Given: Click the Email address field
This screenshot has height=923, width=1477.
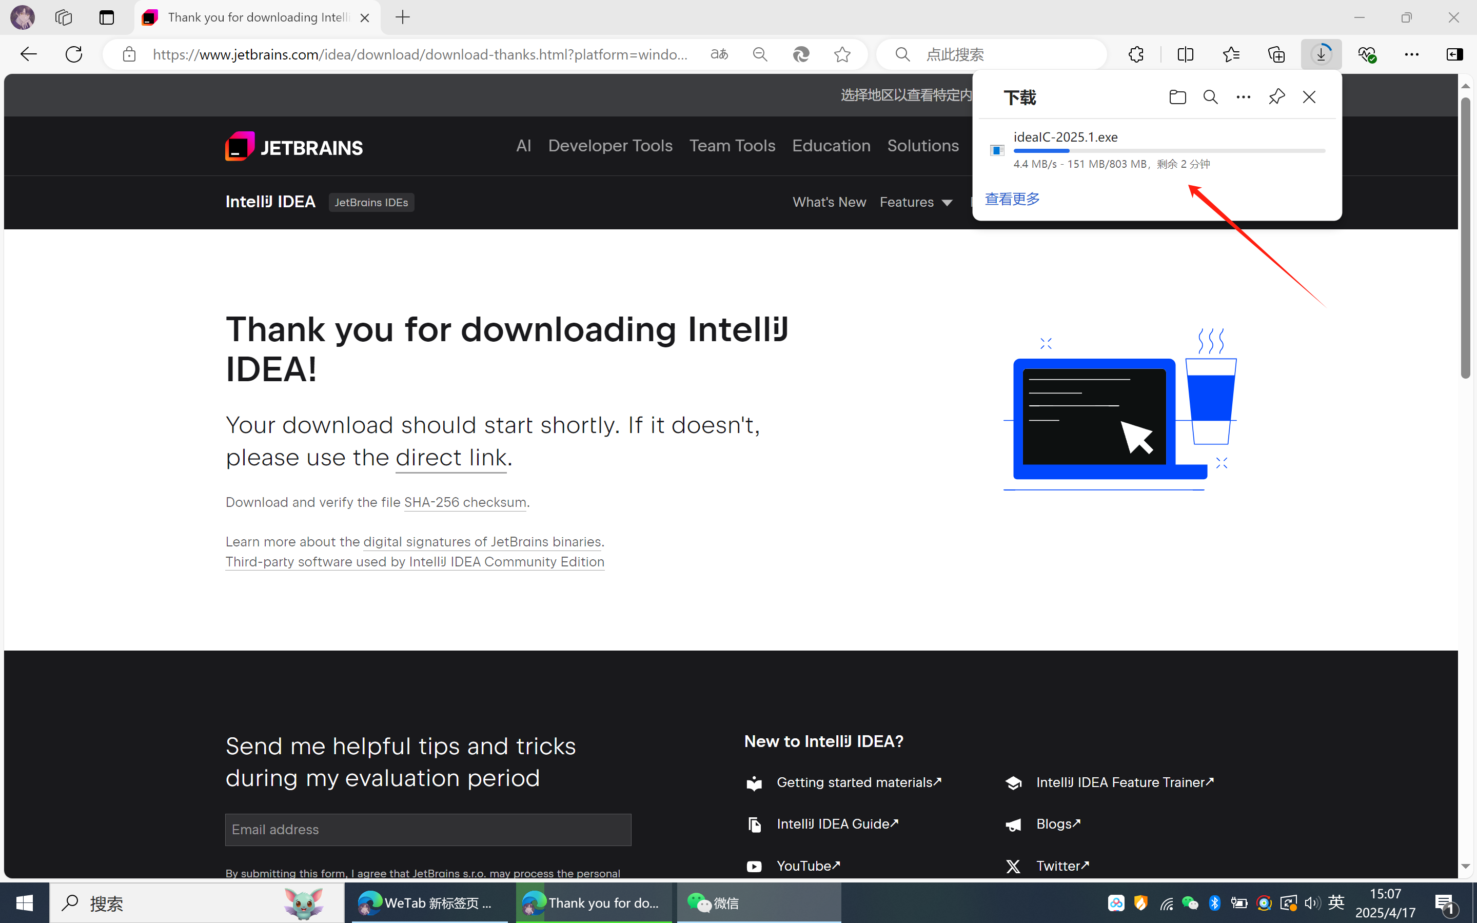Looking at the screenshot, I should pyautogui.click(x=428, y=830).
